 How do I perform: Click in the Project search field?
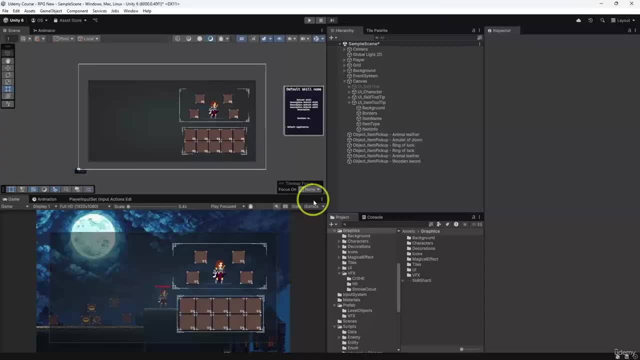[x=384, y=224]
